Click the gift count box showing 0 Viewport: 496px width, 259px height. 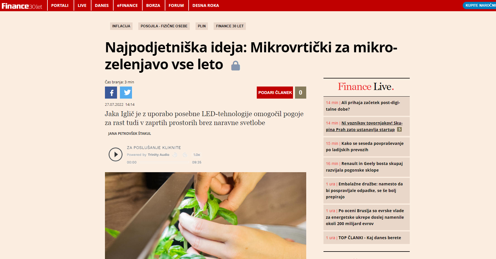coord(300,93)
